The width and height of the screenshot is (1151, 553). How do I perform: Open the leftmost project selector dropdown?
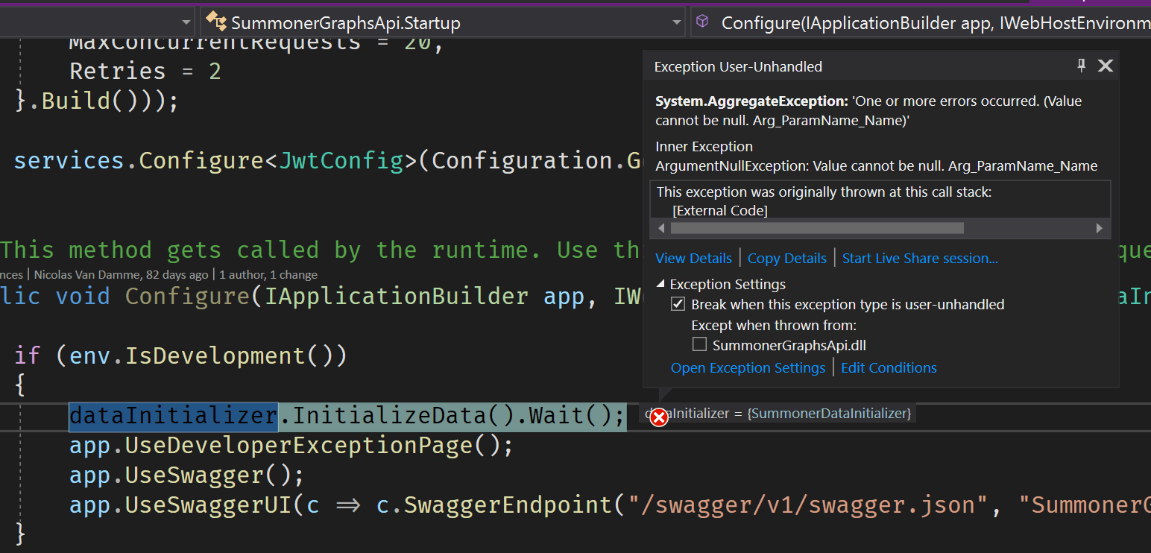(186, 22)
